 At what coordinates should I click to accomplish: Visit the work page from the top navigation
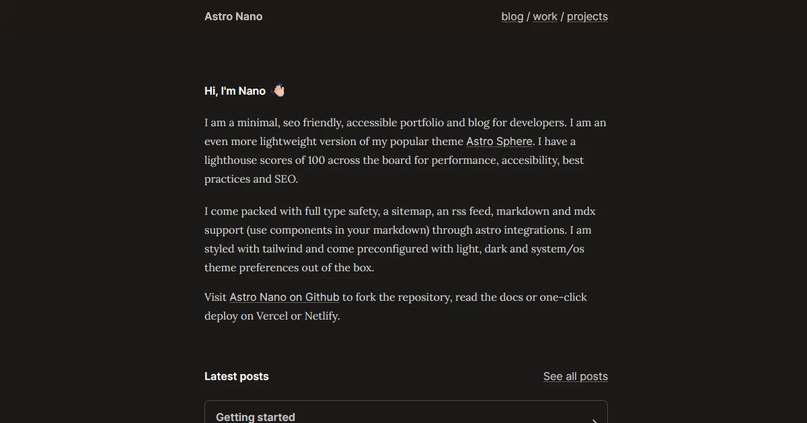[x=545, y=16]
